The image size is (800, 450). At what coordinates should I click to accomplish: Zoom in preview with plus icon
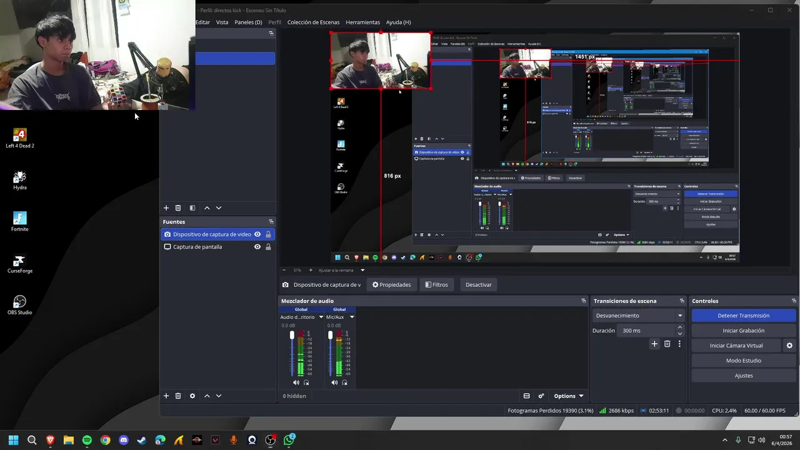pos(311,270)
